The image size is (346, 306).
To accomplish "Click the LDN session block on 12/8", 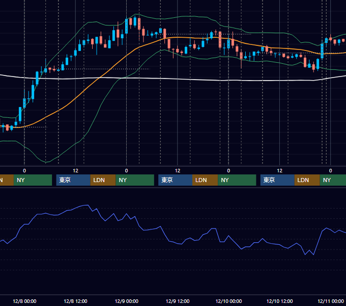I will tap(103, 180).
